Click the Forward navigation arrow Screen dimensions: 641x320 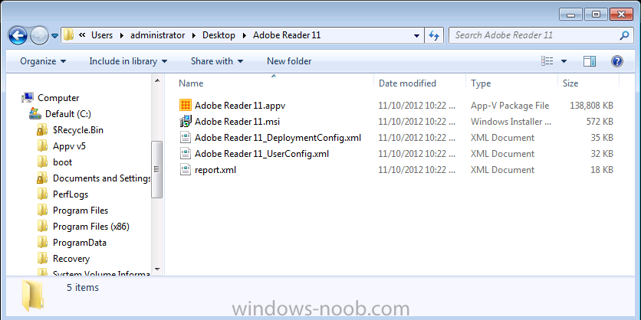(40, 35)
